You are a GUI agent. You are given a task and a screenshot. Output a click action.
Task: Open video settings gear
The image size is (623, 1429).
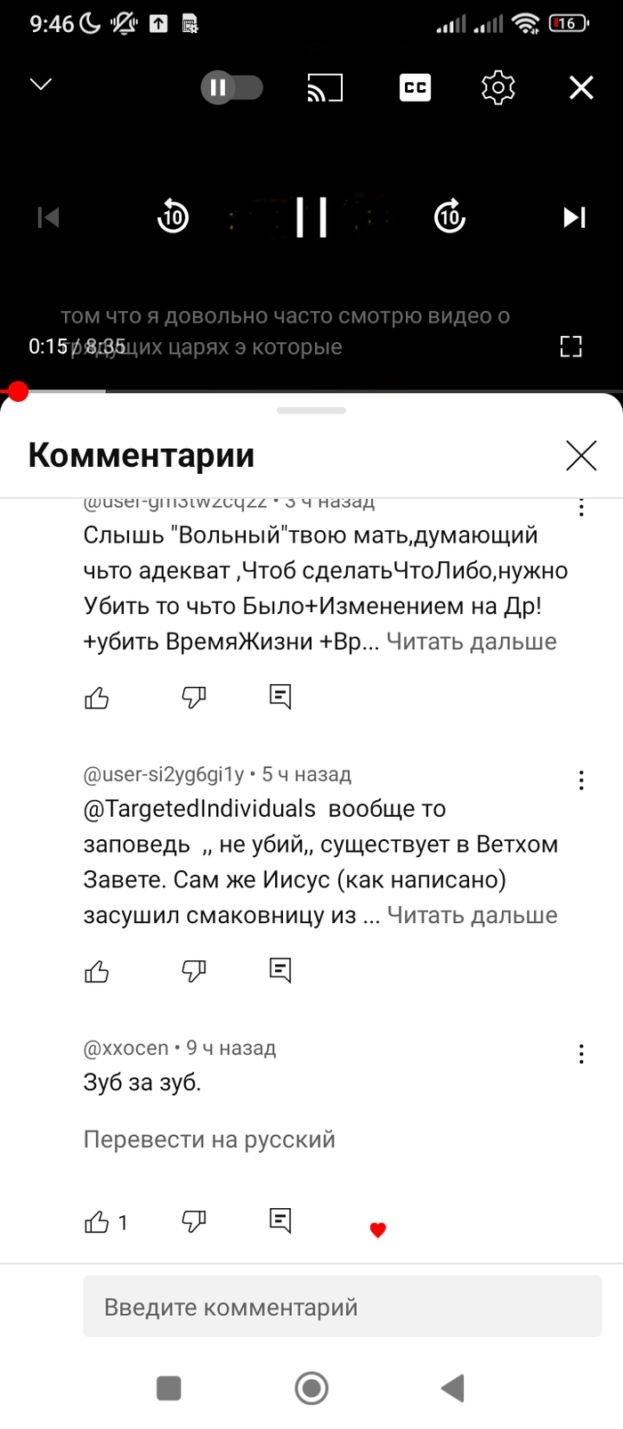(498, 87)
